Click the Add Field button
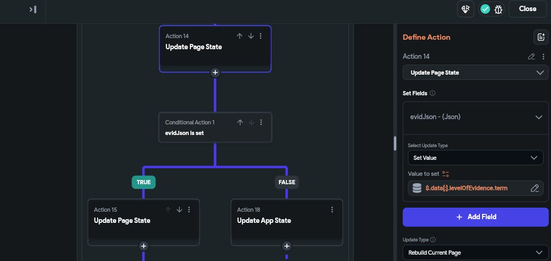Screen dimensions: 551x261 pos(476,217)
